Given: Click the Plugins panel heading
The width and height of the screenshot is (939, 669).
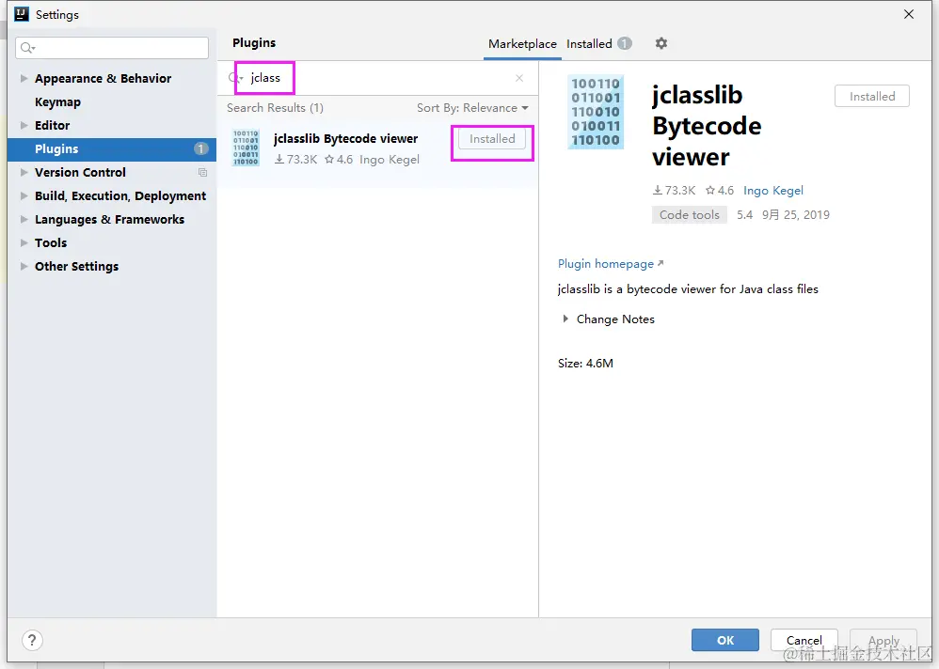Looking at the screenshot, I should (254, 43).
